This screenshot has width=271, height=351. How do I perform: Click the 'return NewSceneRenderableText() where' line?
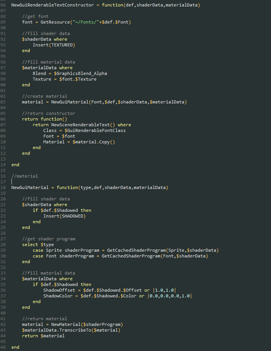[x=82, y=125]
